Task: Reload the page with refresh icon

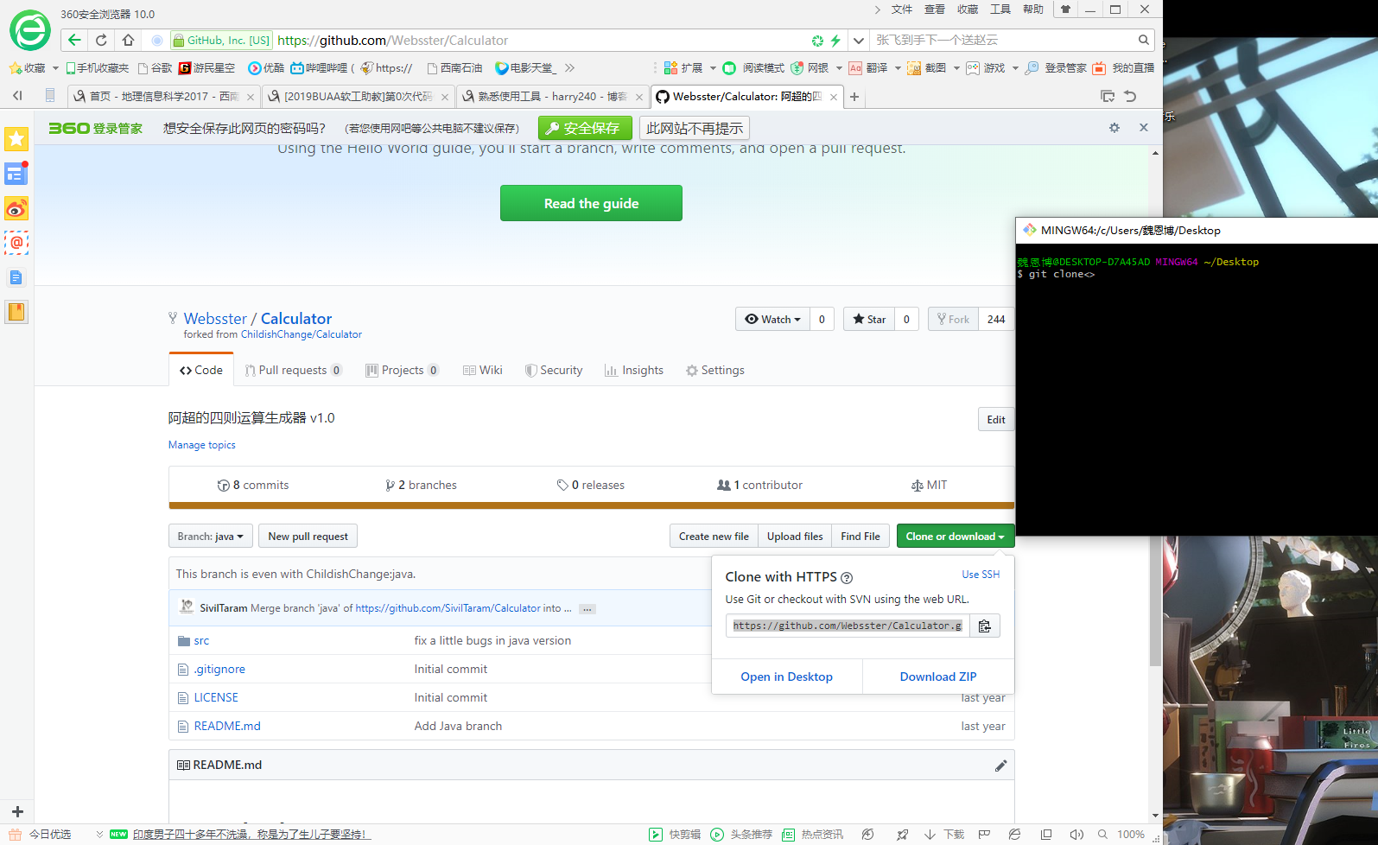Action: 101,40
